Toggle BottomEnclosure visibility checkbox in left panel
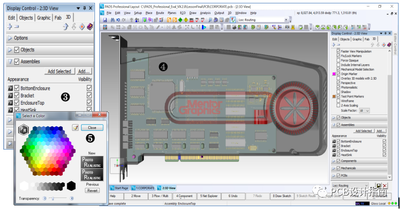This screenshot has height=209, width=400. [89, 88]
